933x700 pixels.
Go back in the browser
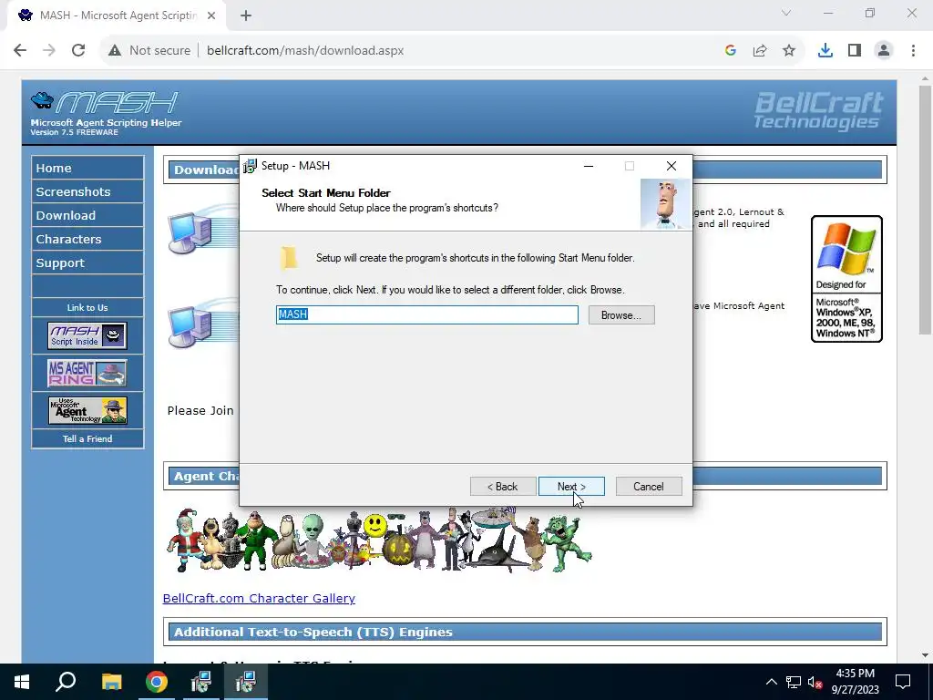pos(20,51)
